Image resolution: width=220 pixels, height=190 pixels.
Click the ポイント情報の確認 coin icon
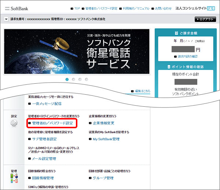coord(169,67)
